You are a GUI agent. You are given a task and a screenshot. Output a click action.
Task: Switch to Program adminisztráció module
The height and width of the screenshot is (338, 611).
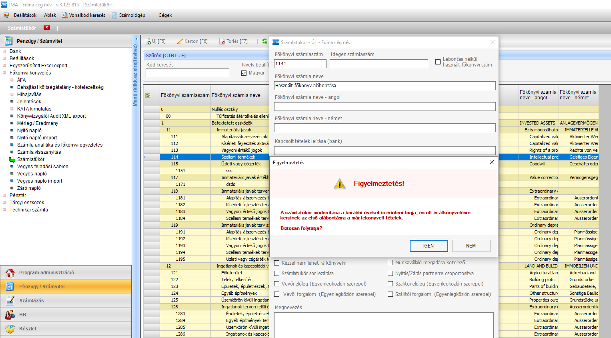tap(66, 272)
